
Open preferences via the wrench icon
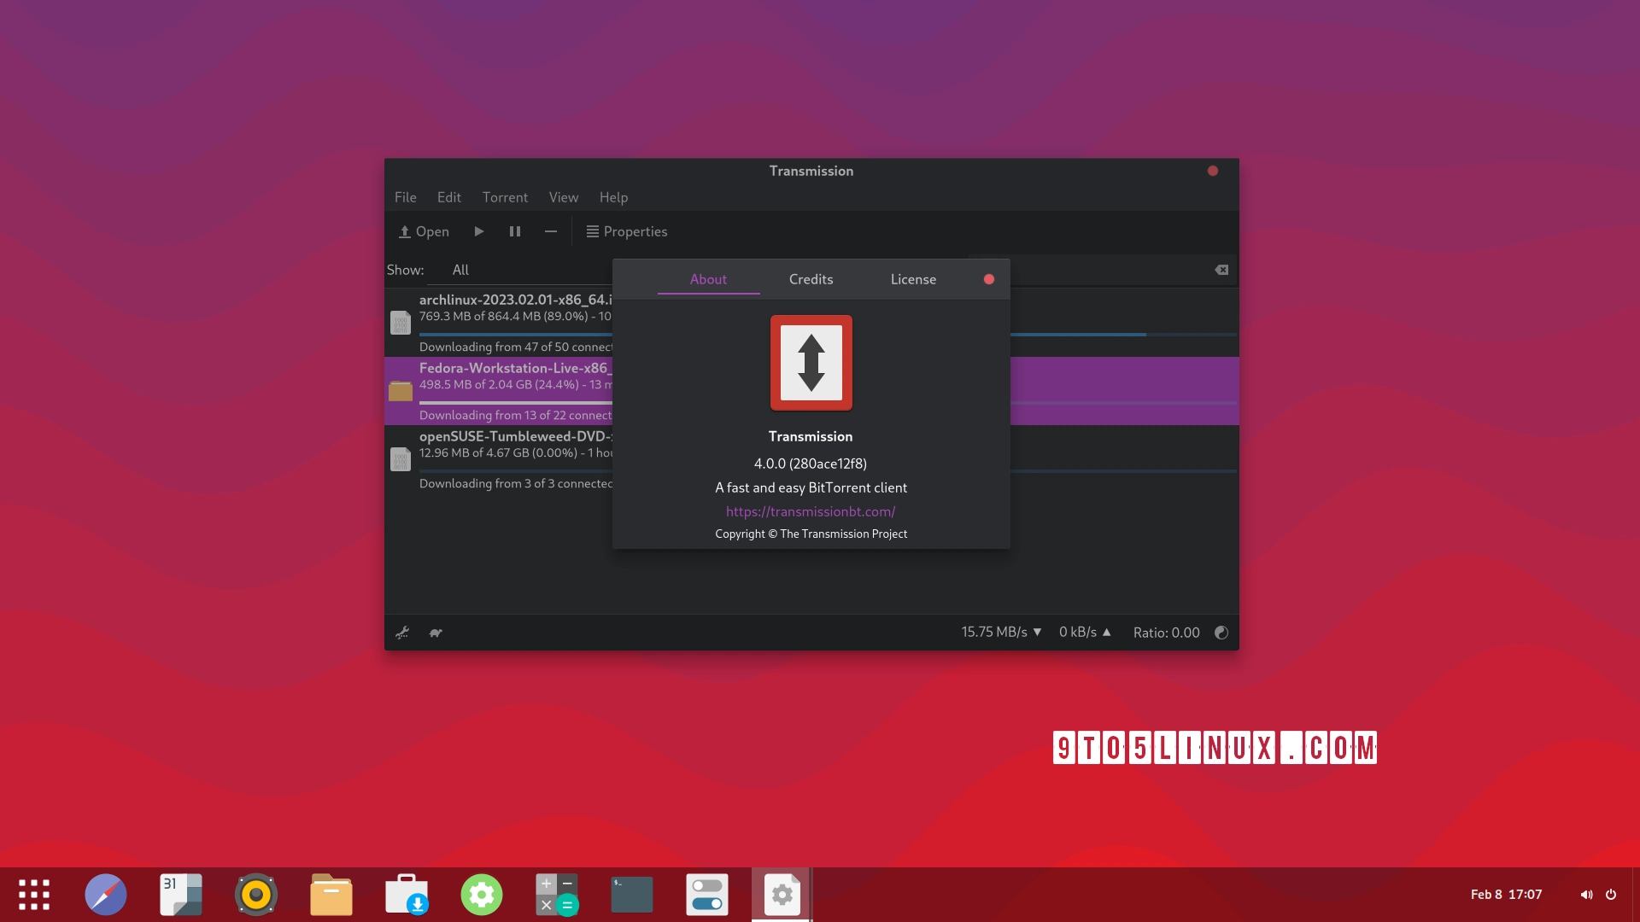(402, 633)
